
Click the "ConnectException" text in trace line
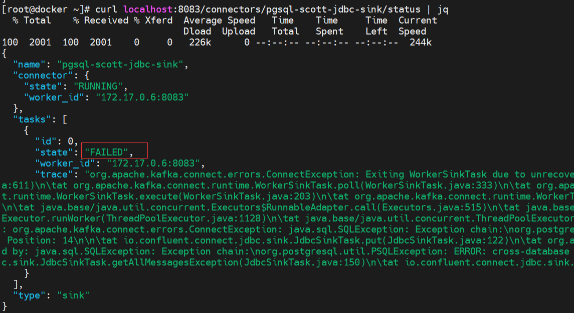click(x=313, y=174)
